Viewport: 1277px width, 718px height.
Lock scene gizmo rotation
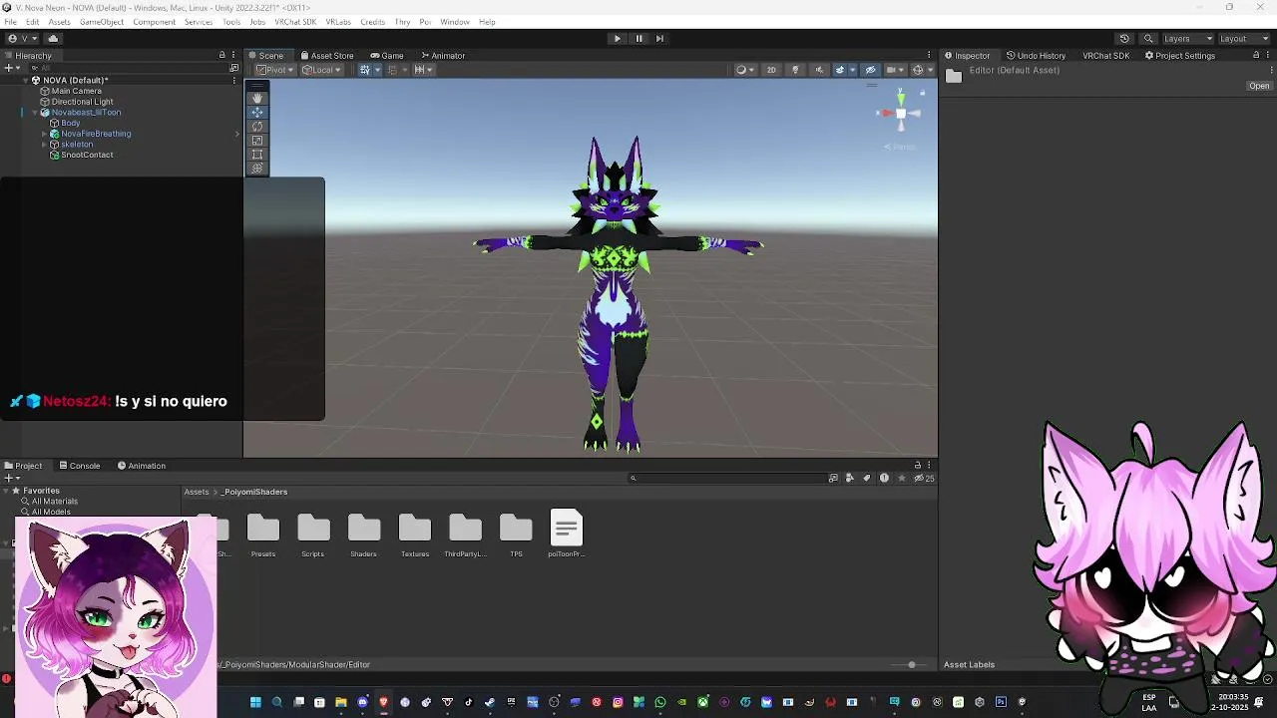coord(923,93)
